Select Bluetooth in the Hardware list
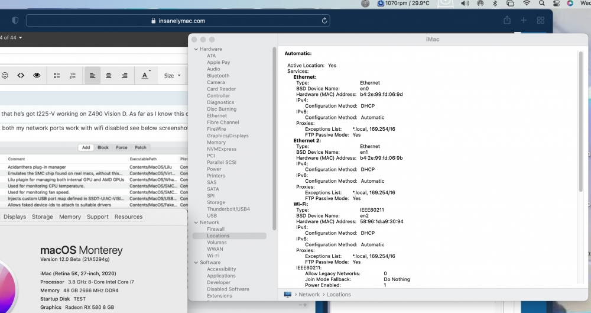 click(x=218, y=76)
